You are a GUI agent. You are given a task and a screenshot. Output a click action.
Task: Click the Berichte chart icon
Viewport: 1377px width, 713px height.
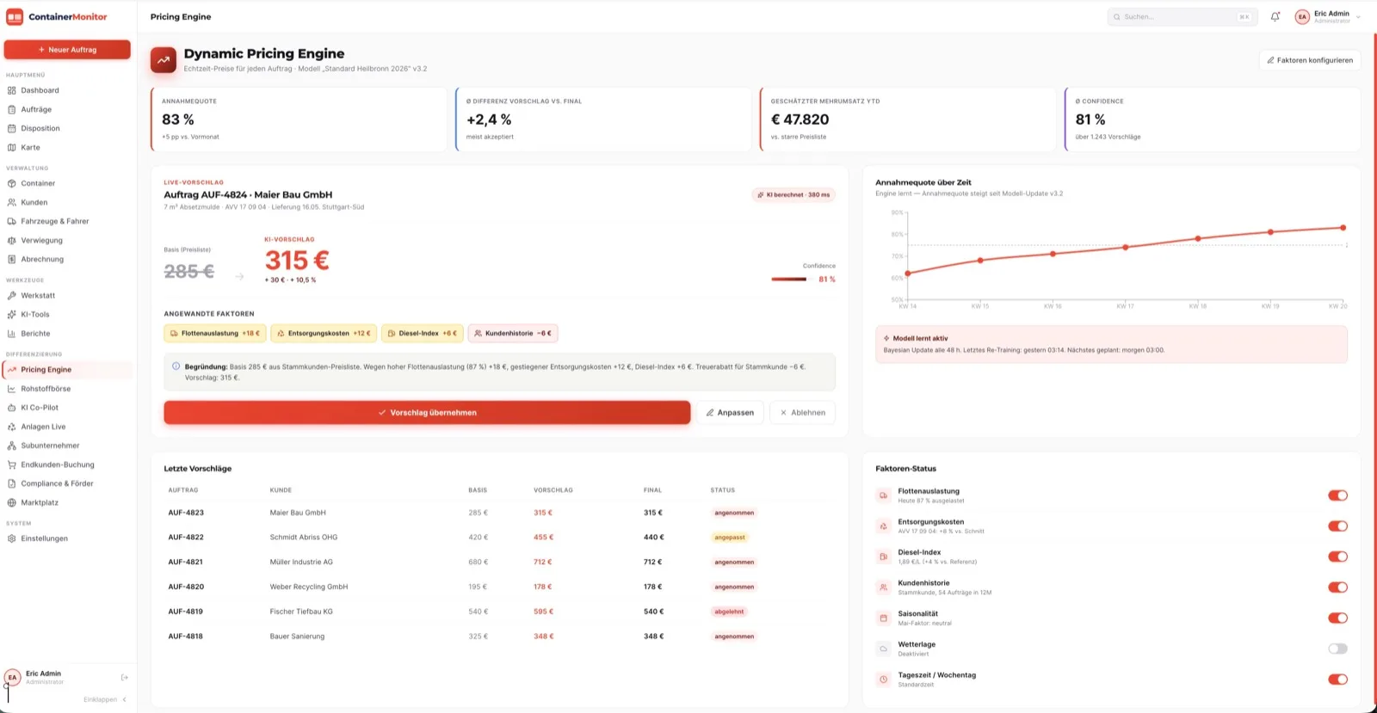click(x=12, y=333)
